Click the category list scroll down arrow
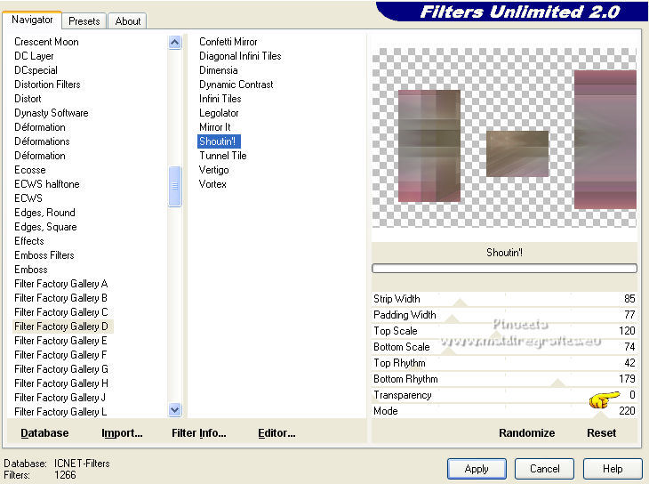The height and width of the screenshot is (484, 649). pyautogui.click(x=174, y=410)
